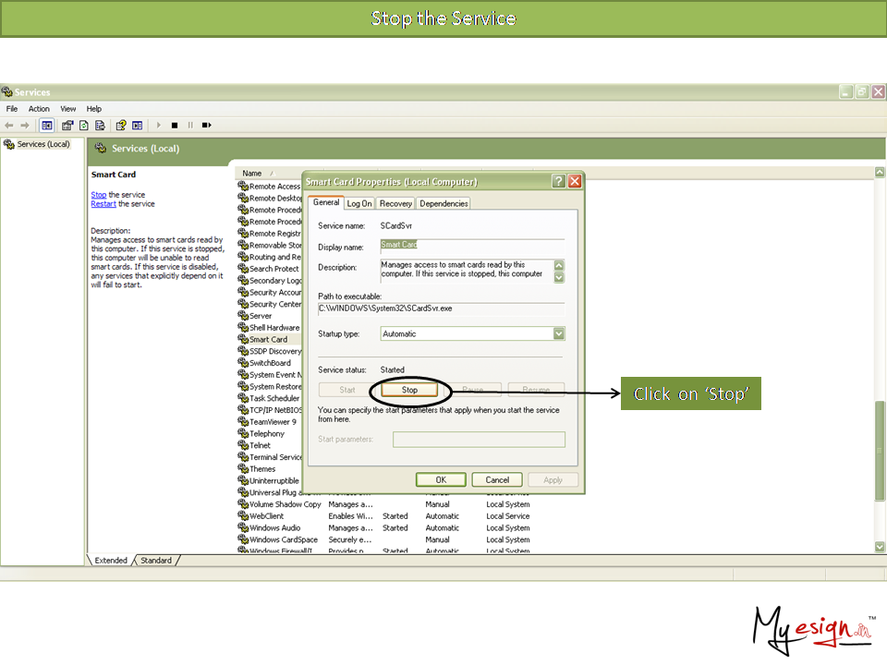Viewport: 887px width, 665px height.
Task: Click OK in Smart Card Properties
Action: click(441, 479)
